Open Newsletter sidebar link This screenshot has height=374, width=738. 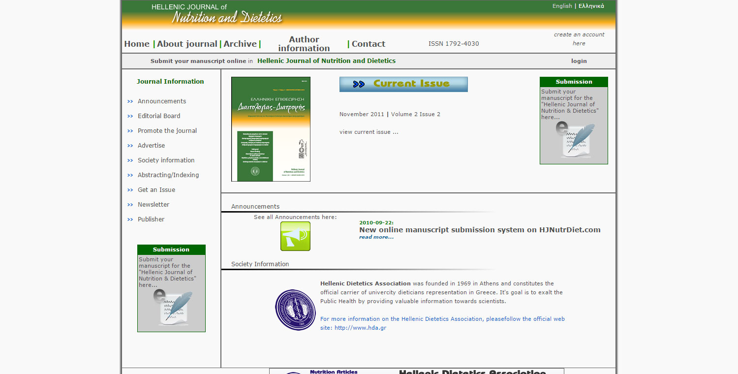[154, 205]
